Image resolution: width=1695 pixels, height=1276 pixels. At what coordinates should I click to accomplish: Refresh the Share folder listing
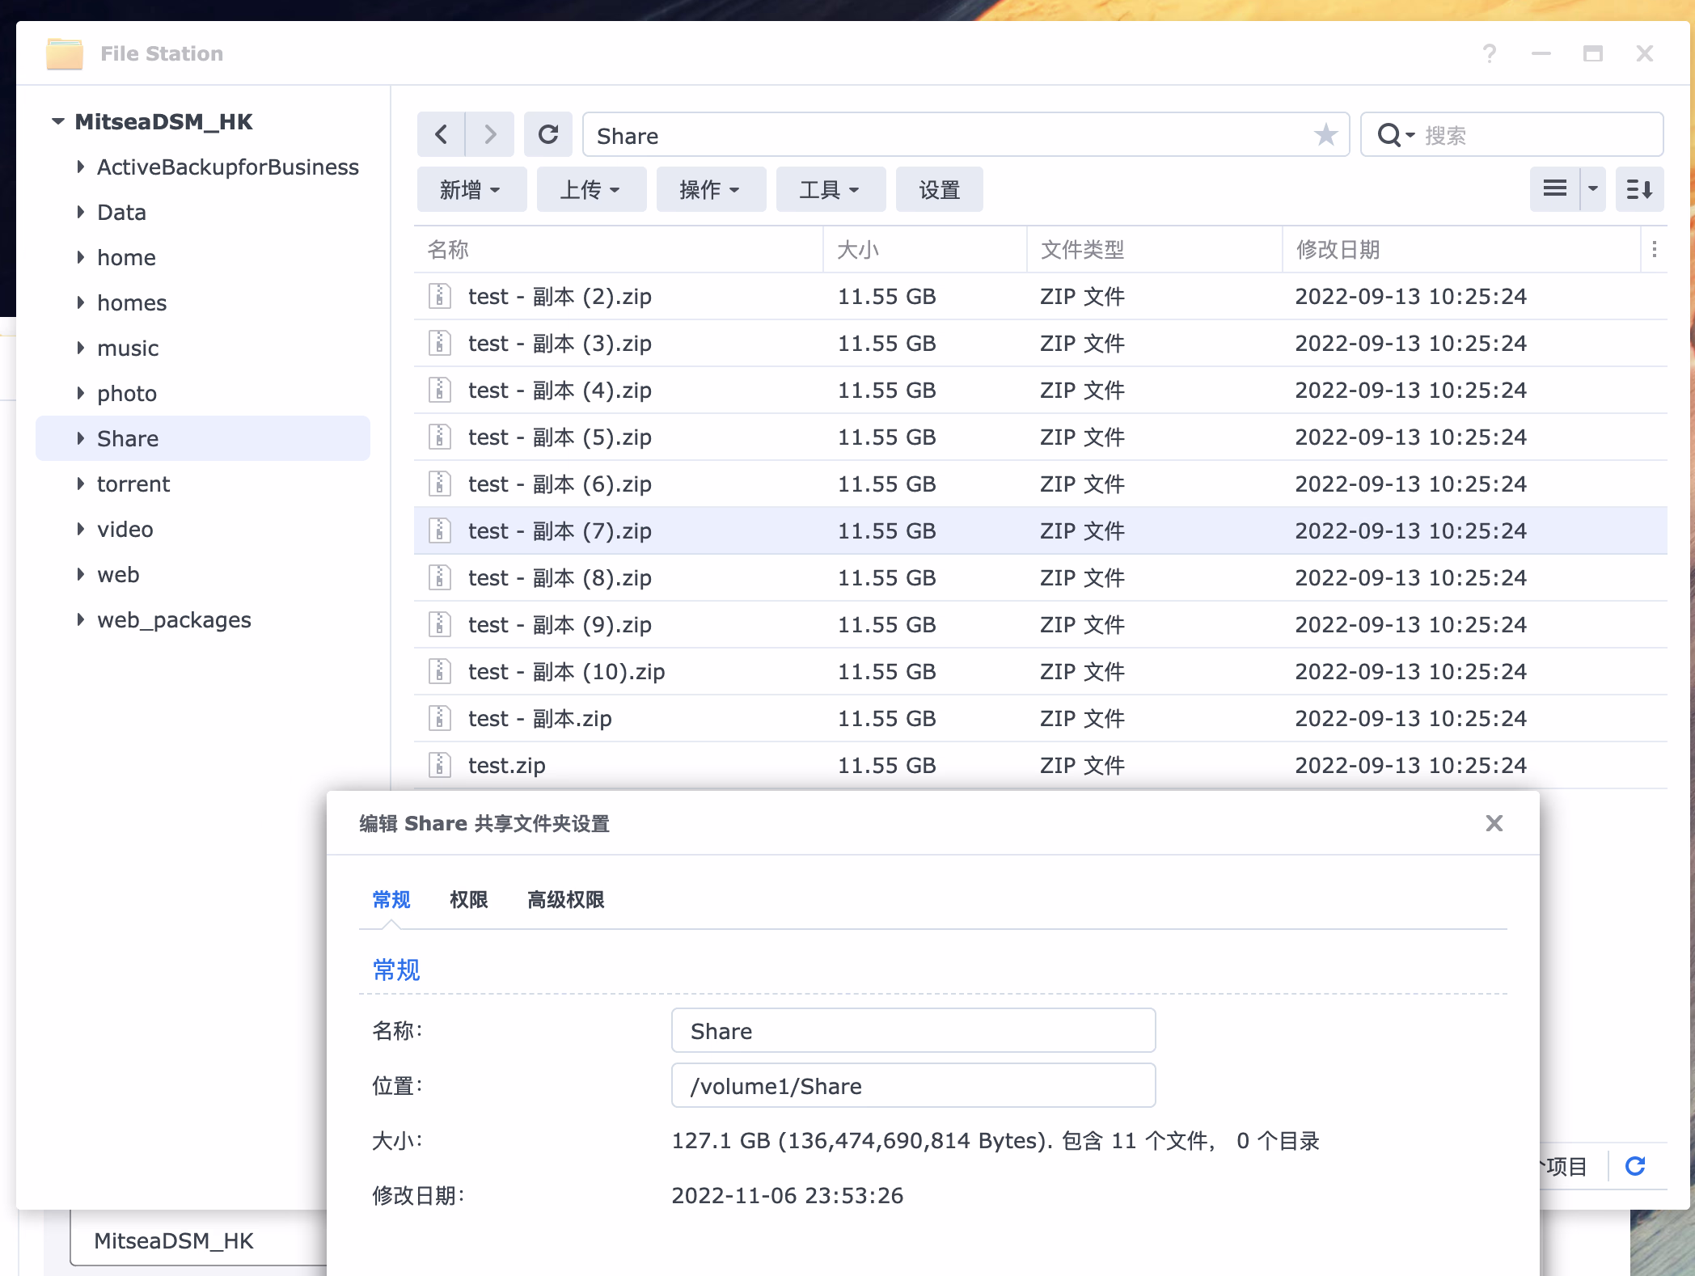coord(548,134)
